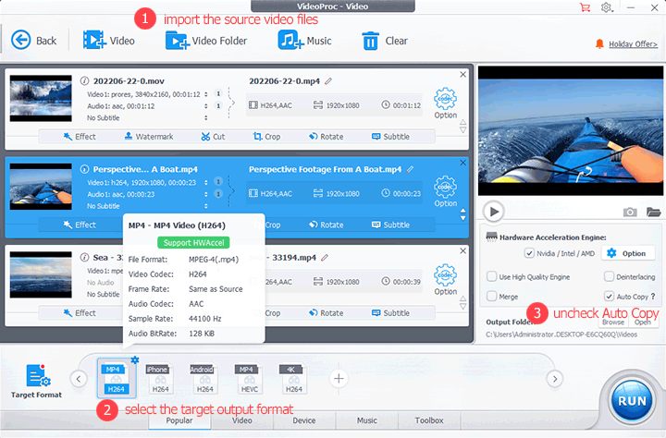
Task: Expand subtitle selector for 202206-22-0.mov
Action: pyautogui.click(x=206, y=117)
